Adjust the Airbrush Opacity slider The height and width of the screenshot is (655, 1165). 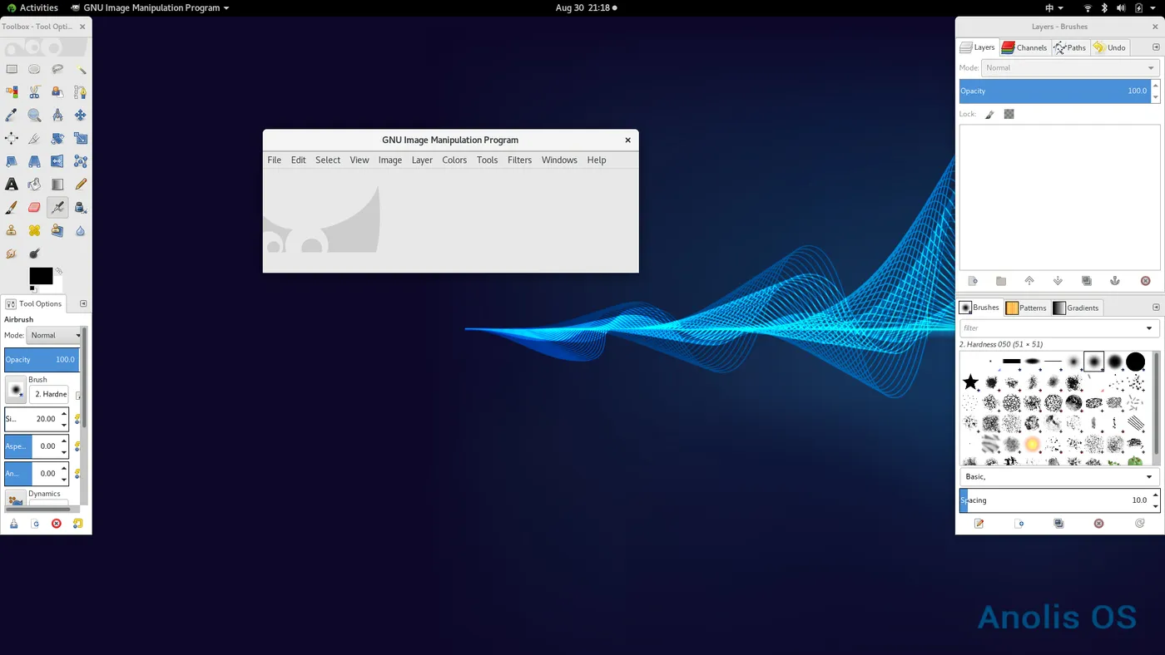42,360
